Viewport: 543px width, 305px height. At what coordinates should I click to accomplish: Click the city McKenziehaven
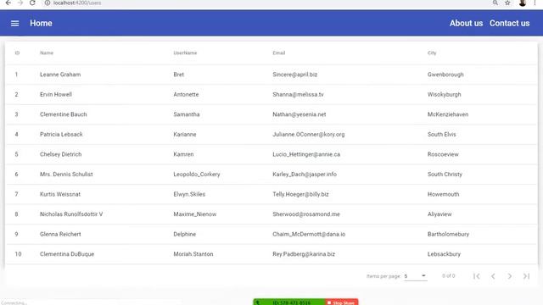click(x=448, y=114)
